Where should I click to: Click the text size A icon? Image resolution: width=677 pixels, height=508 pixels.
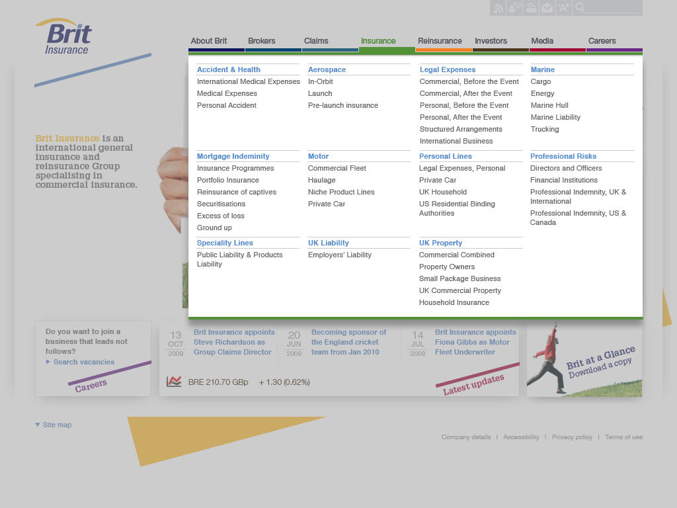click(x=563, y=8)
